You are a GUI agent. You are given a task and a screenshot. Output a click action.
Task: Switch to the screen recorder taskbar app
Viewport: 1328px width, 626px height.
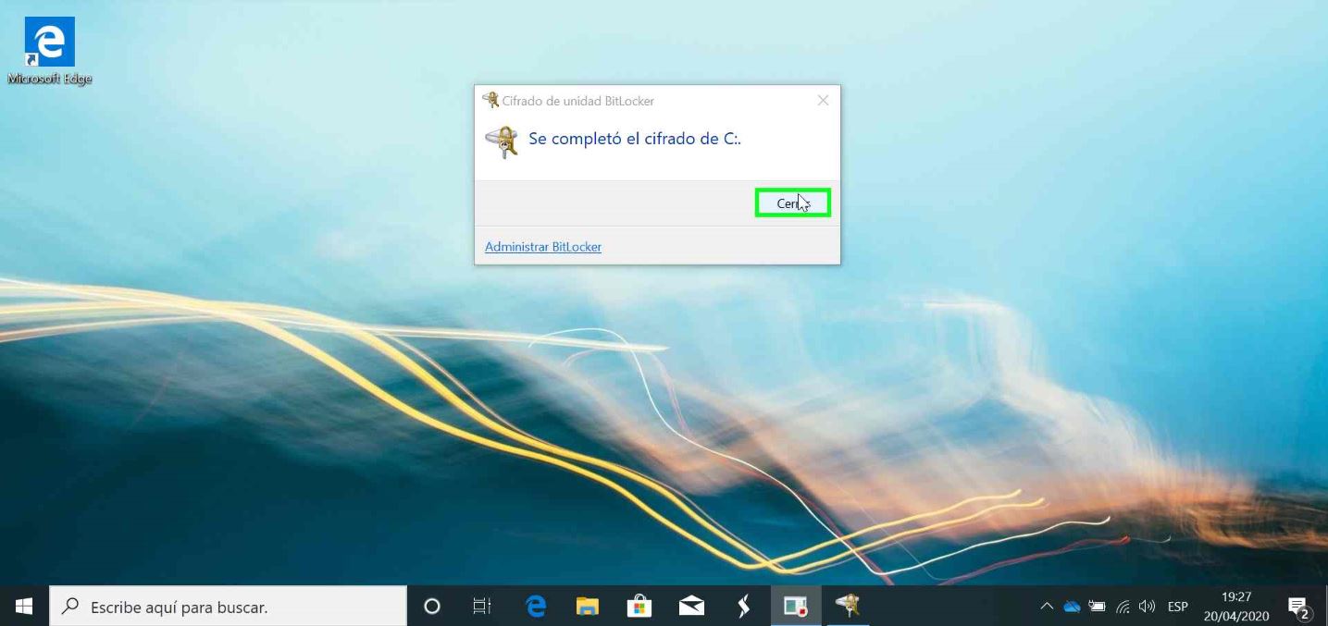click(796, 607)
